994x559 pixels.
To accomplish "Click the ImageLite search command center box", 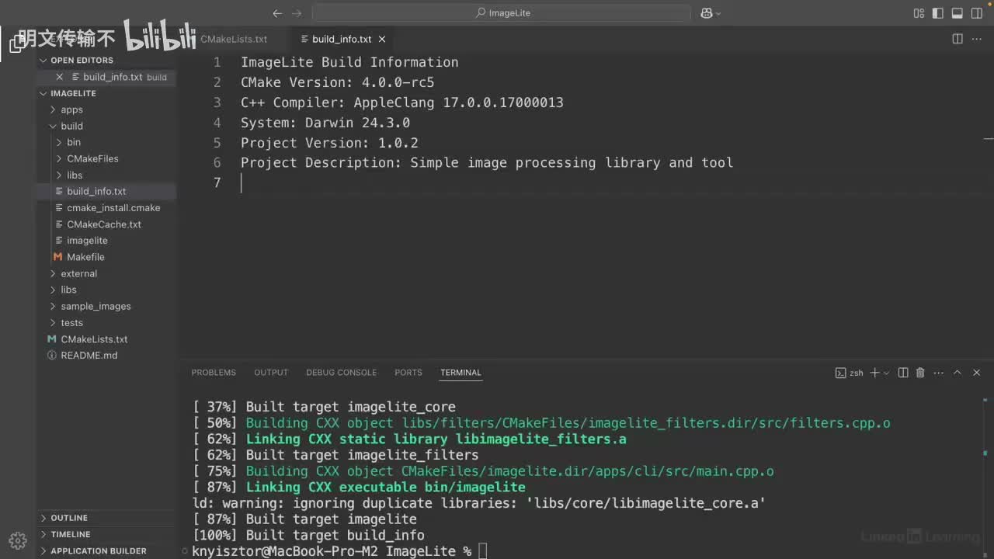I will pyautogui.click(x=502, y=13).
